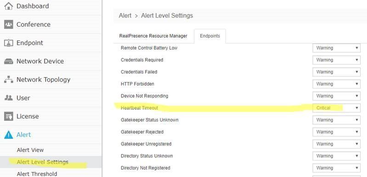Click the Heartbeat Timeout label

[139, 108]
